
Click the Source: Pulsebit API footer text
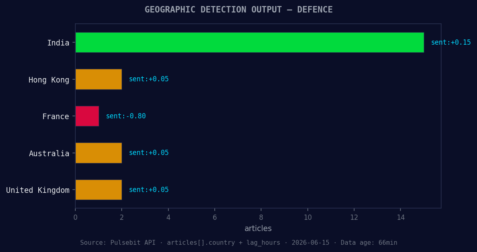[238, 243]
